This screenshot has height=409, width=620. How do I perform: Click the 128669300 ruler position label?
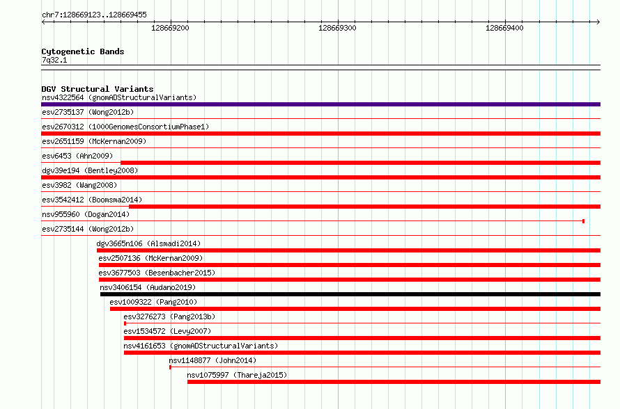[x=337, y=28]
